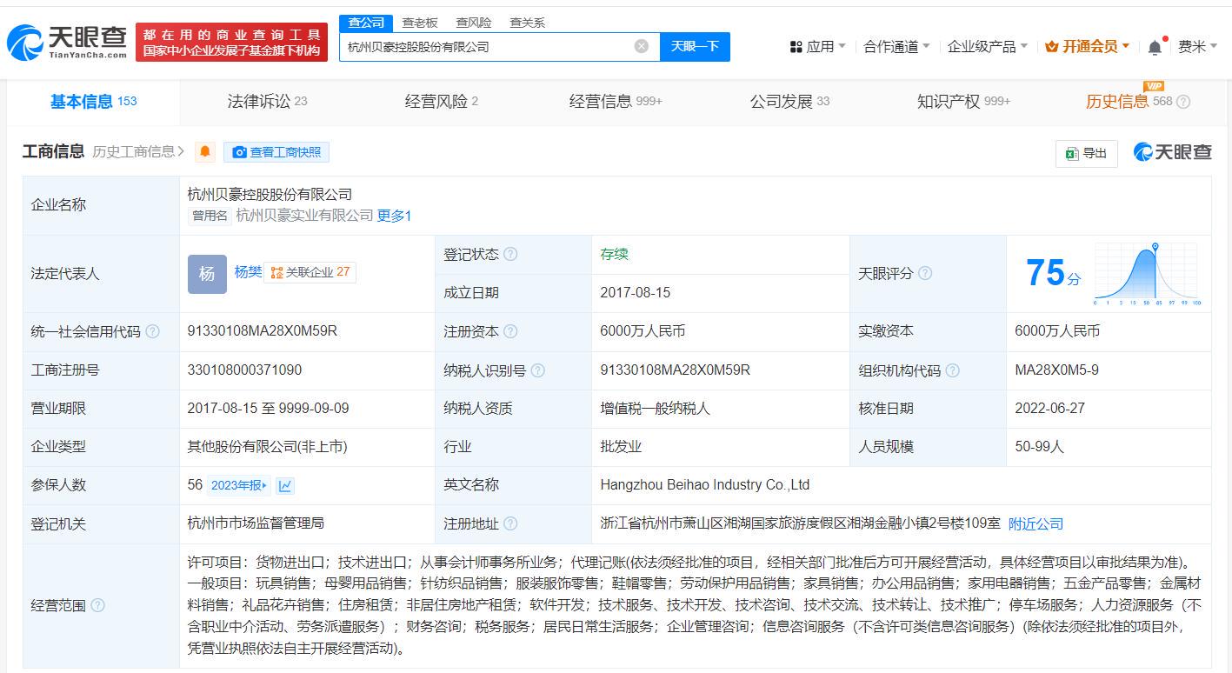Click approval date 2022-06-27
This screenshot has height=673, width=1232.
[1049, 409]
